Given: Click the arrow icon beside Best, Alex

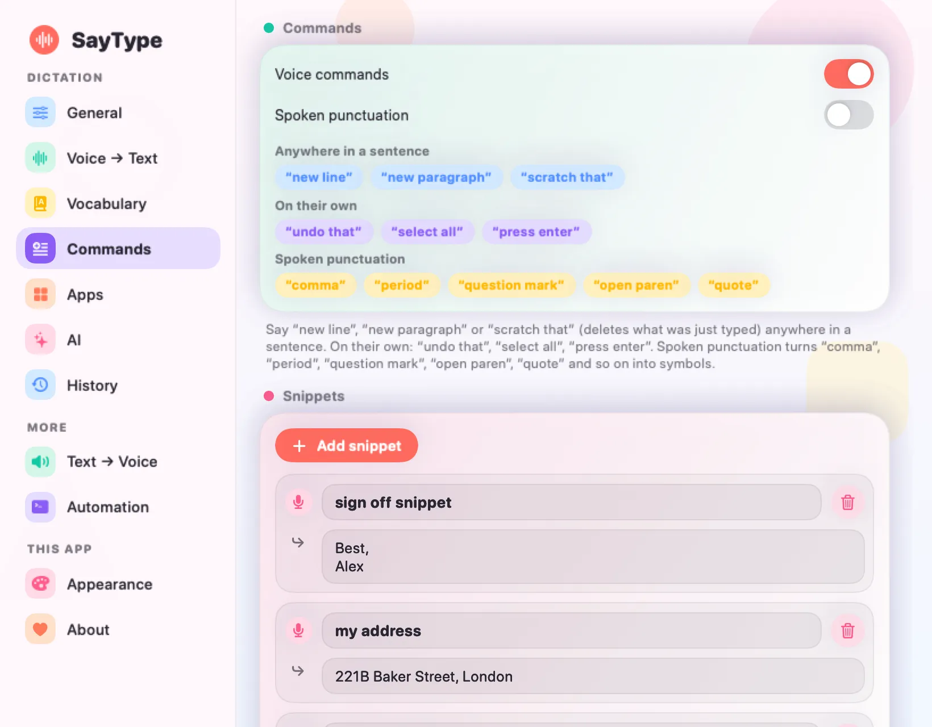Looking at the screenshot, I should (x=298, y=542).
